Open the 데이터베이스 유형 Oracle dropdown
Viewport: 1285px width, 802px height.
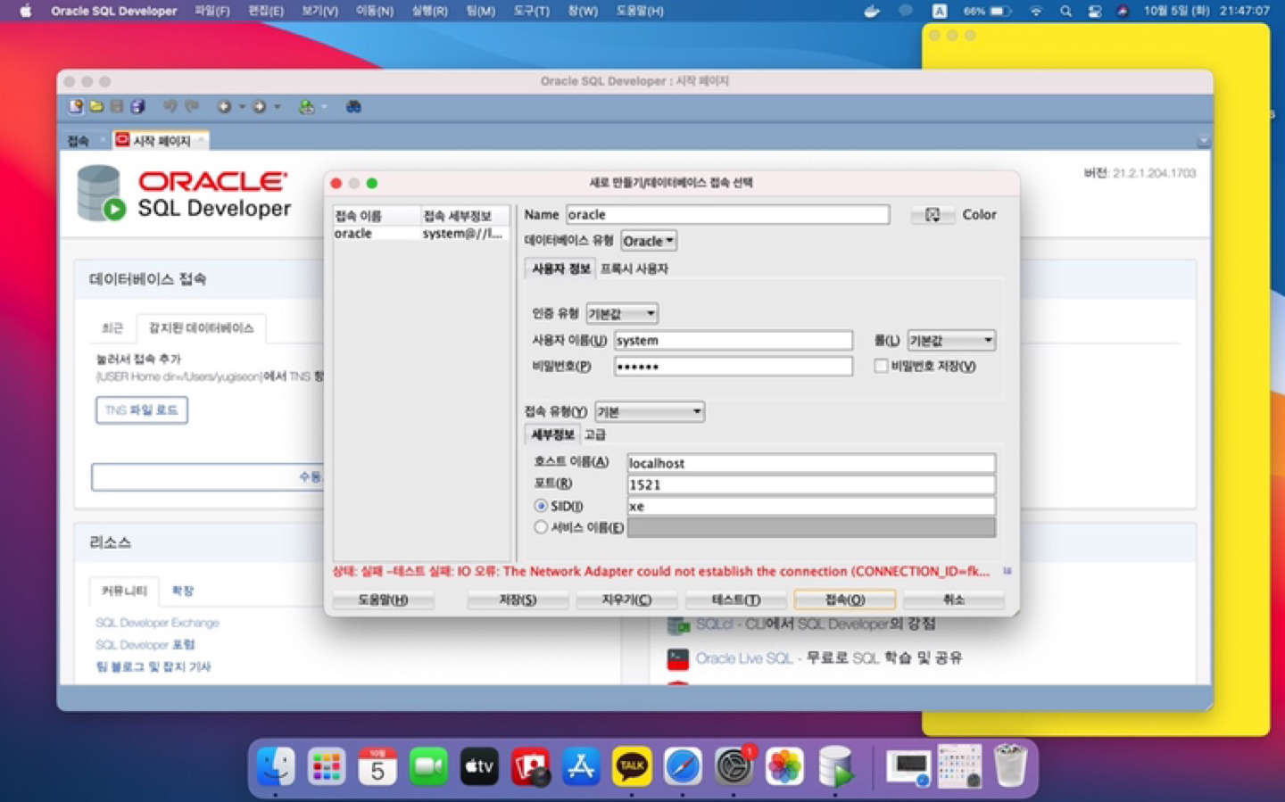[649, 241]
